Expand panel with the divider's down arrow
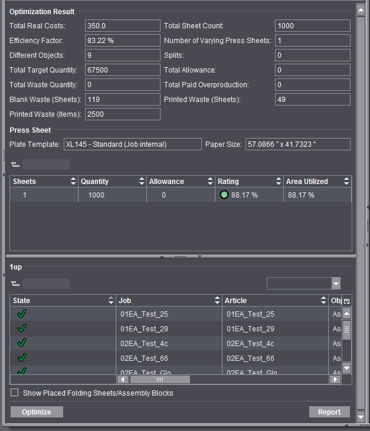This screenshot has width=370, height=431. coord(199,256)
